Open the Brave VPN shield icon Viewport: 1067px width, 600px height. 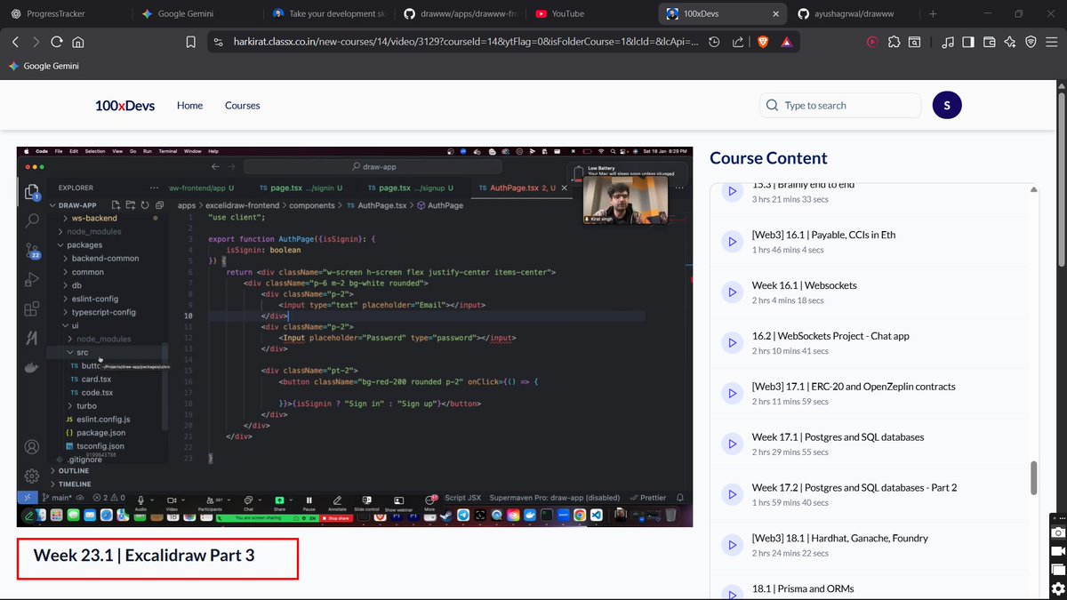point(1031,42)
